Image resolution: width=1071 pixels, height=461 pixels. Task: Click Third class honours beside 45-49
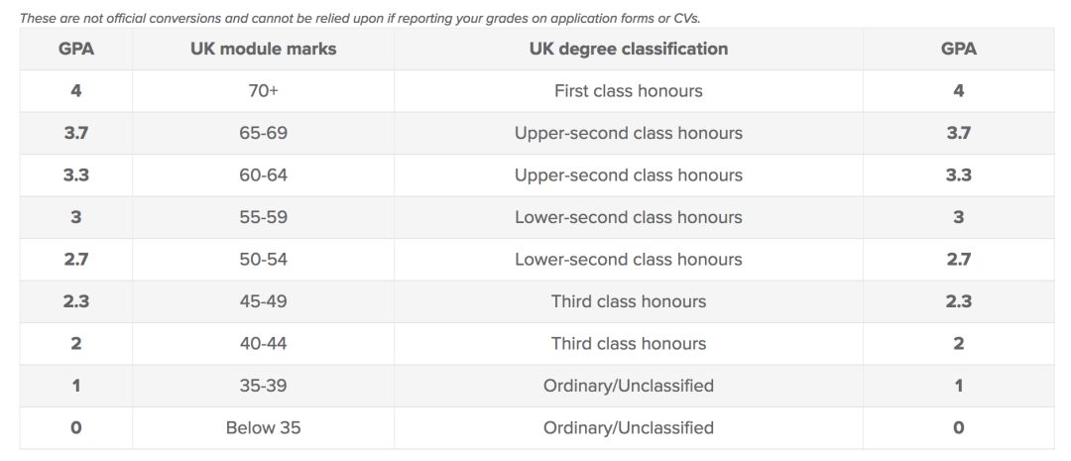628,301
